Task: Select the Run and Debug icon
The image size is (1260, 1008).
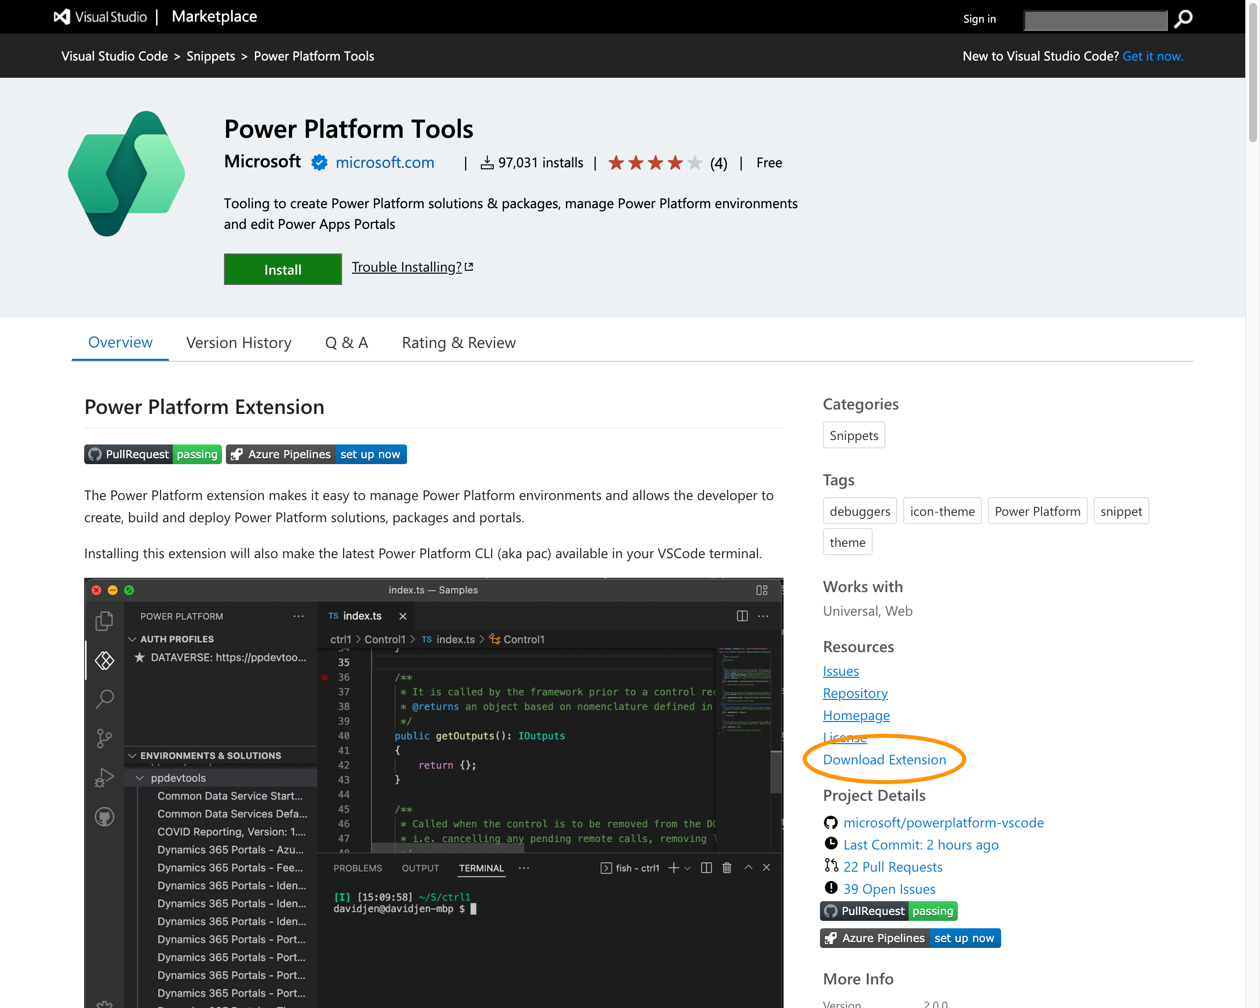Action: point(104,777)
